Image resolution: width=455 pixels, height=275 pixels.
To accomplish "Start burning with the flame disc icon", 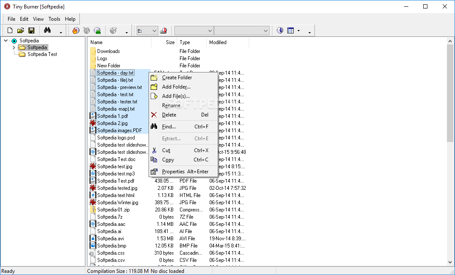I will point(76,31).
